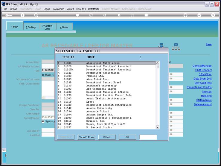Screen dimensions: 221x166
Task: Click the network hierarchy icon
Action: (x=176, y=47)
